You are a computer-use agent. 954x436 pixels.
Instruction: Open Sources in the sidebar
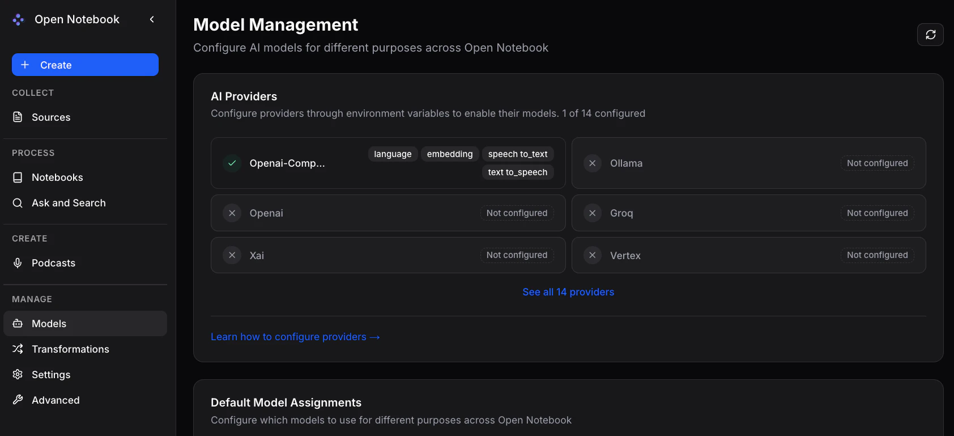[x=51, y=117]
